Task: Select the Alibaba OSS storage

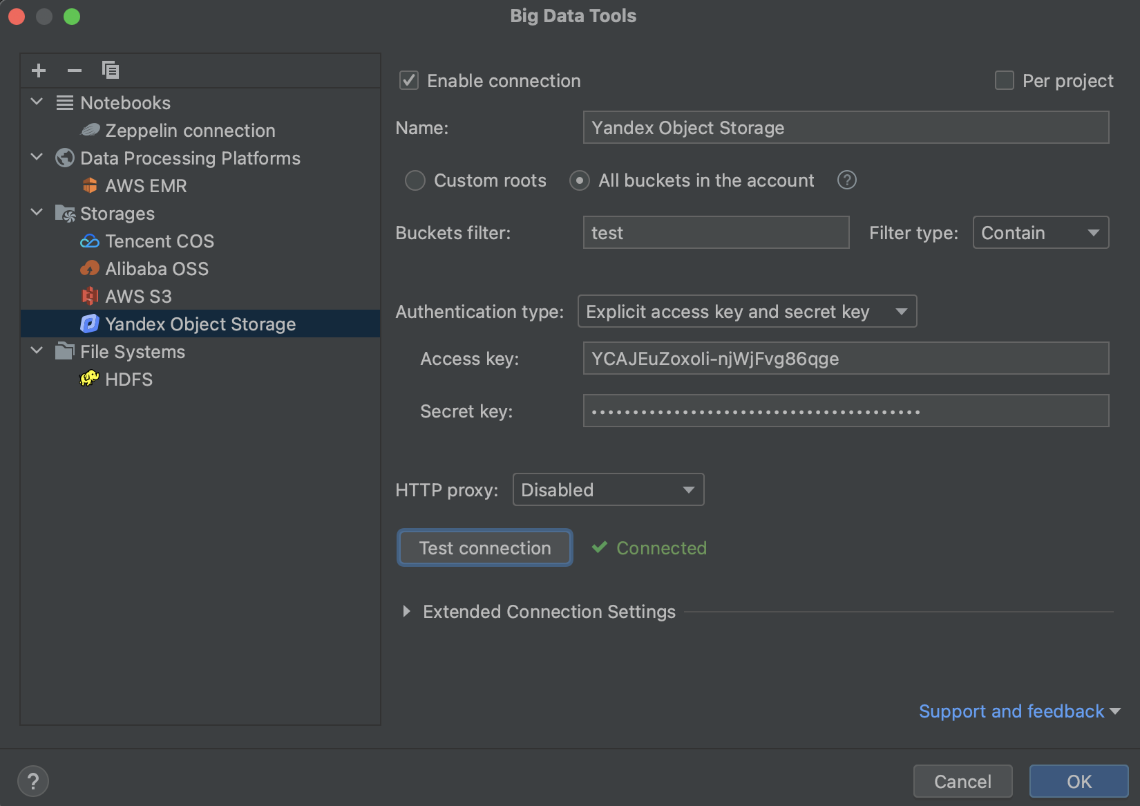Action: [157, 268]
